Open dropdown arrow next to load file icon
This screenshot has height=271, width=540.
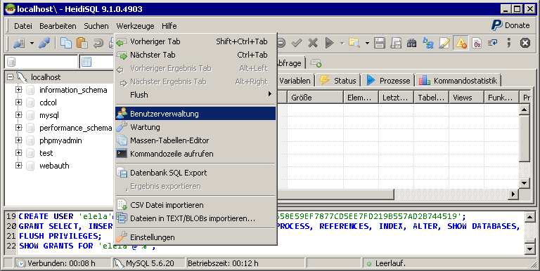(x=367, y=43)
